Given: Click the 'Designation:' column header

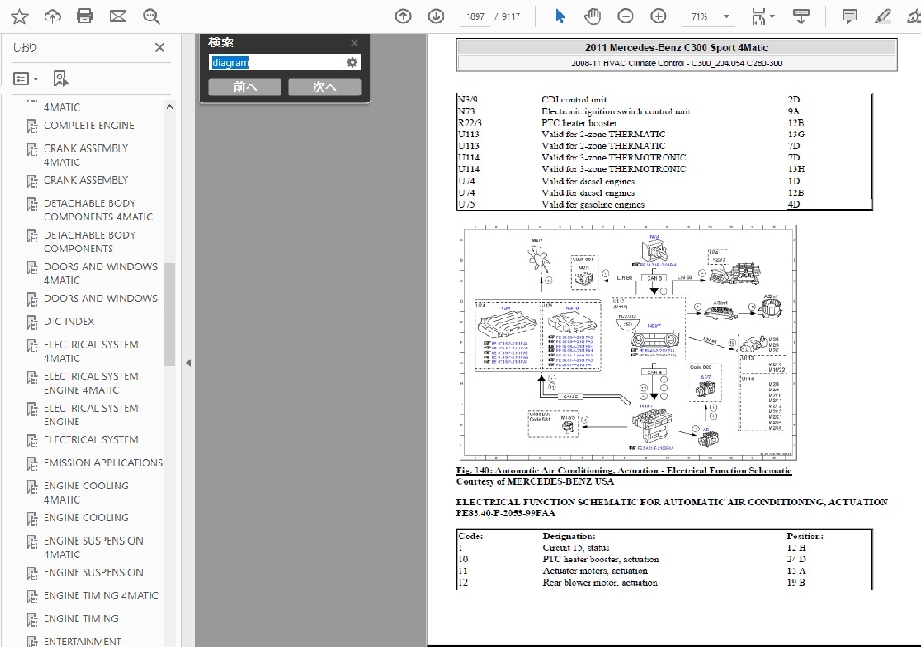Looking at the screenshot, I should tap(568, 536).
